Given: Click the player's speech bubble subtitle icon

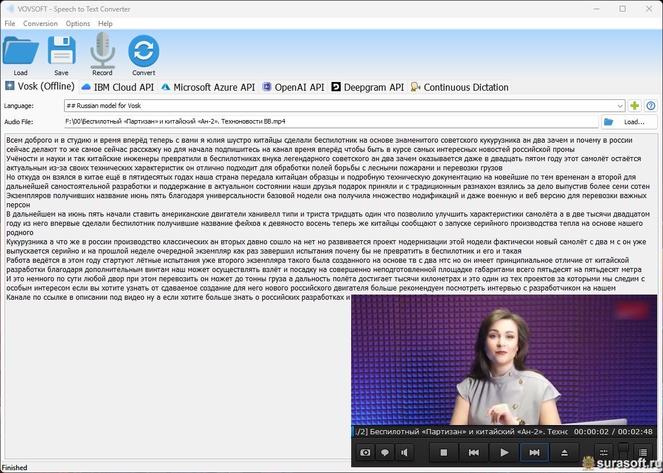Looking at the screenshot, I should click(385, 453).
